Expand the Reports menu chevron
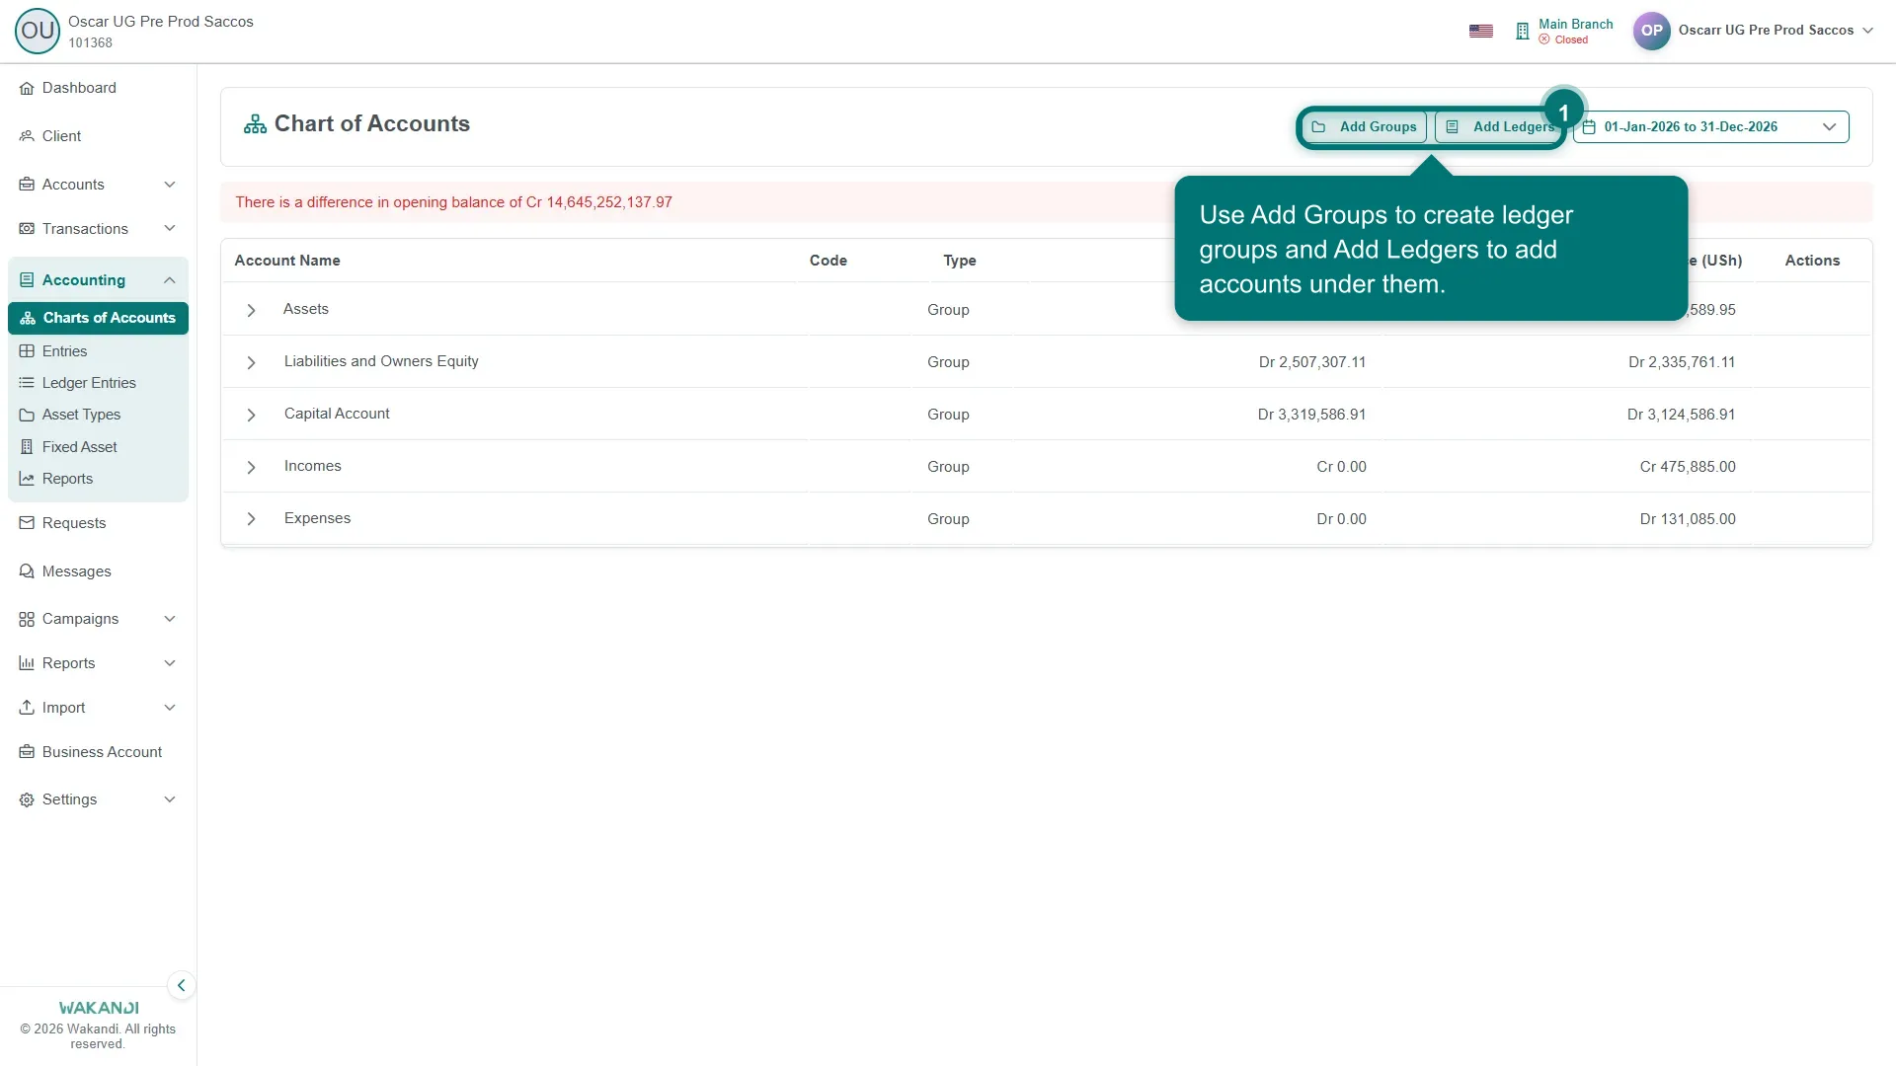The height and width of the screenshot is (1066, 1896). pos(170,663)
